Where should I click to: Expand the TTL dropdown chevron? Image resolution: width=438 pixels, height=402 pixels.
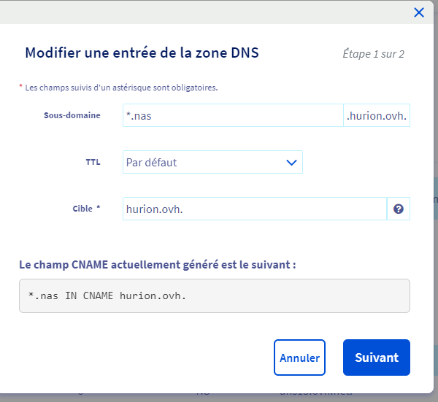pos(291,163)
